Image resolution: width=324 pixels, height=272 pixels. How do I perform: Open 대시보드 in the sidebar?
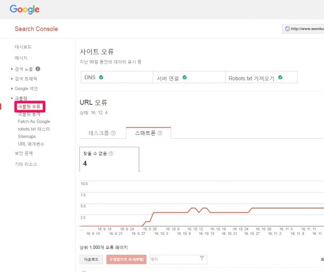click(23, 47)
